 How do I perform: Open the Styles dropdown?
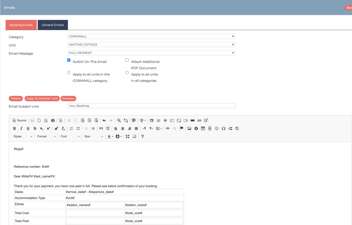coord(23,137)
